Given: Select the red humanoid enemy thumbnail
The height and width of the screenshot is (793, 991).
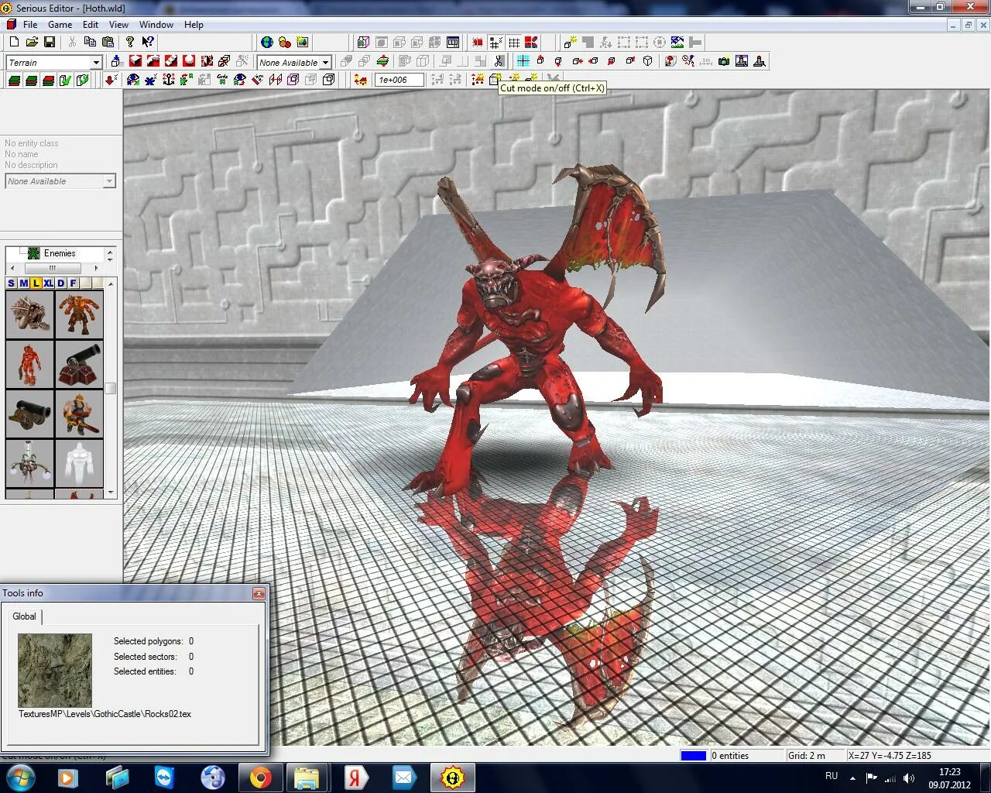Looking at the screenshot, I should tap(29, 364).
